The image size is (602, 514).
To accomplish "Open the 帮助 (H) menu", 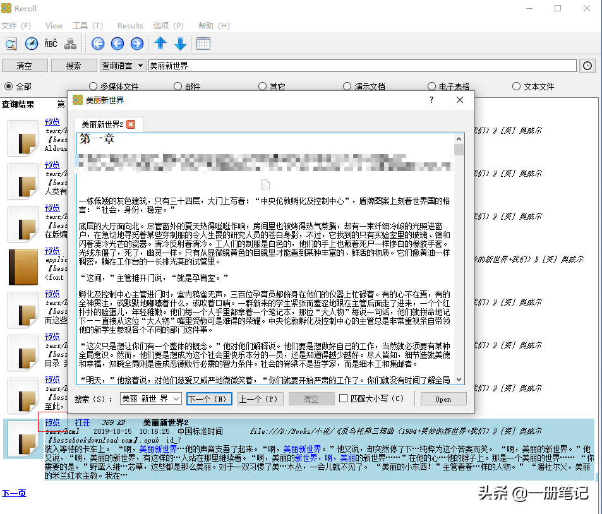I will (214, 26).
